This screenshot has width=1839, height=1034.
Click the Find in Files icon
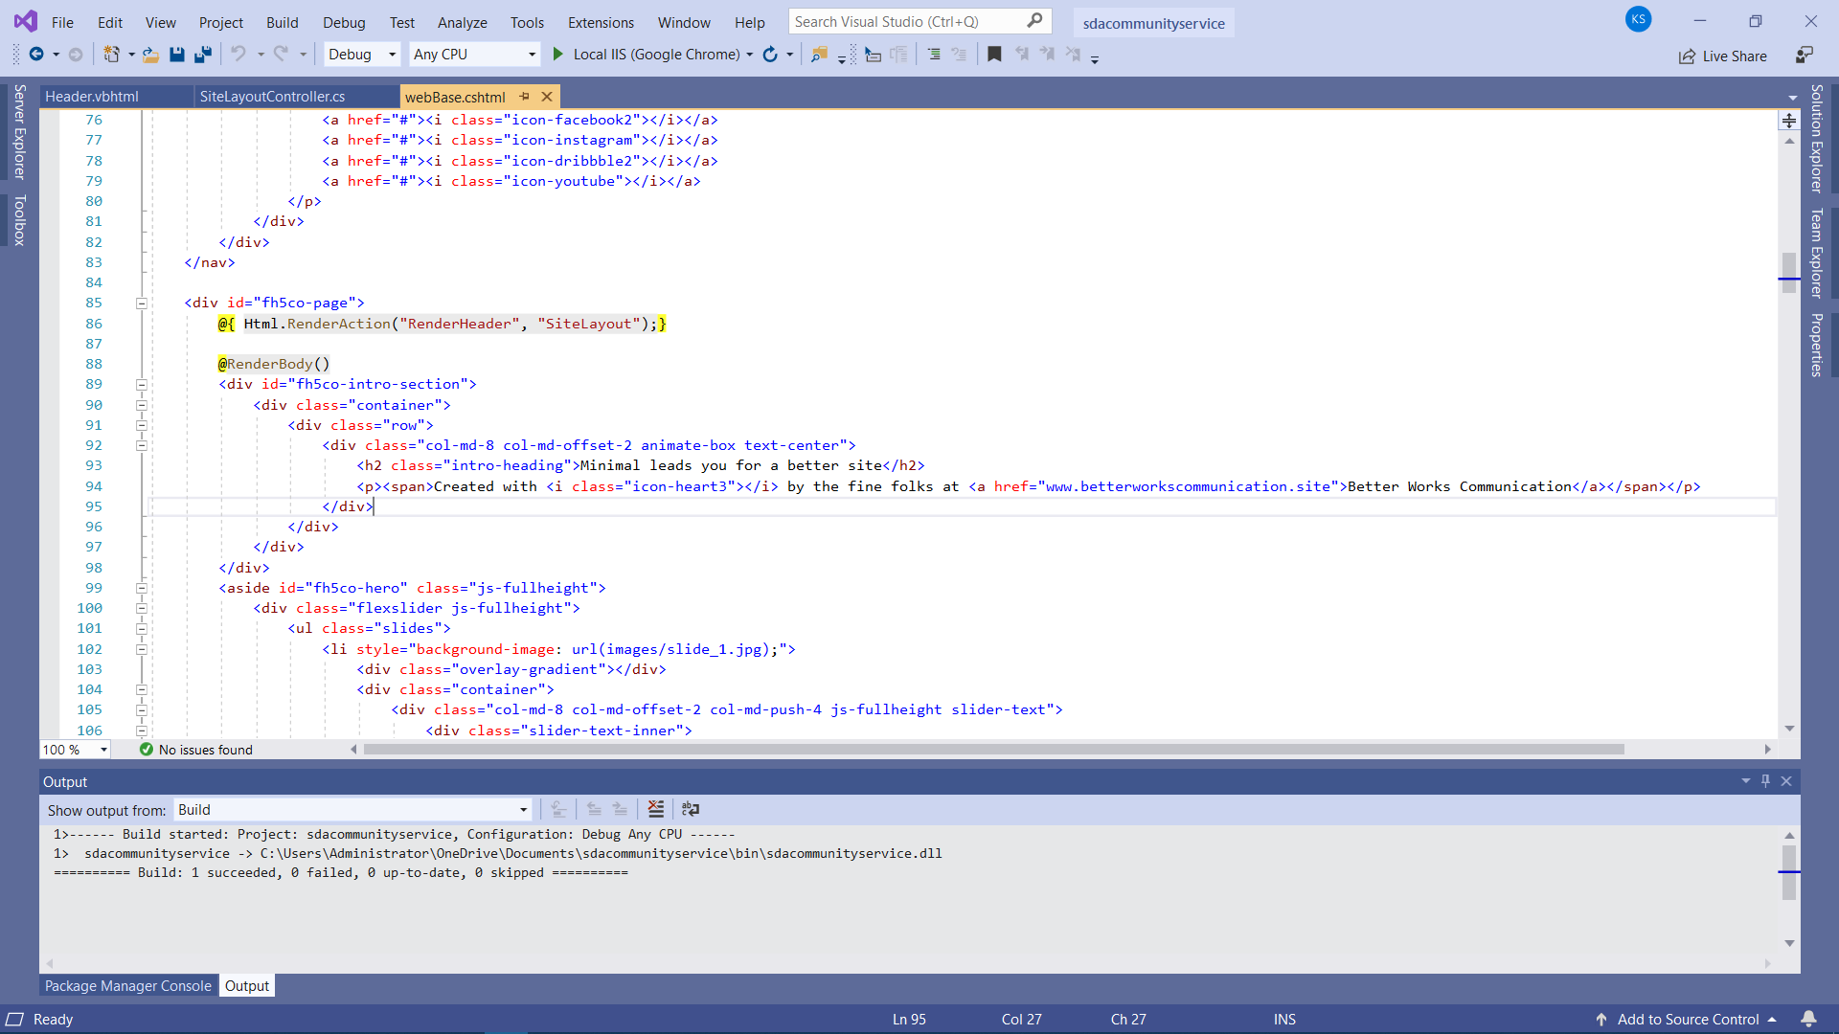point(819,55)
